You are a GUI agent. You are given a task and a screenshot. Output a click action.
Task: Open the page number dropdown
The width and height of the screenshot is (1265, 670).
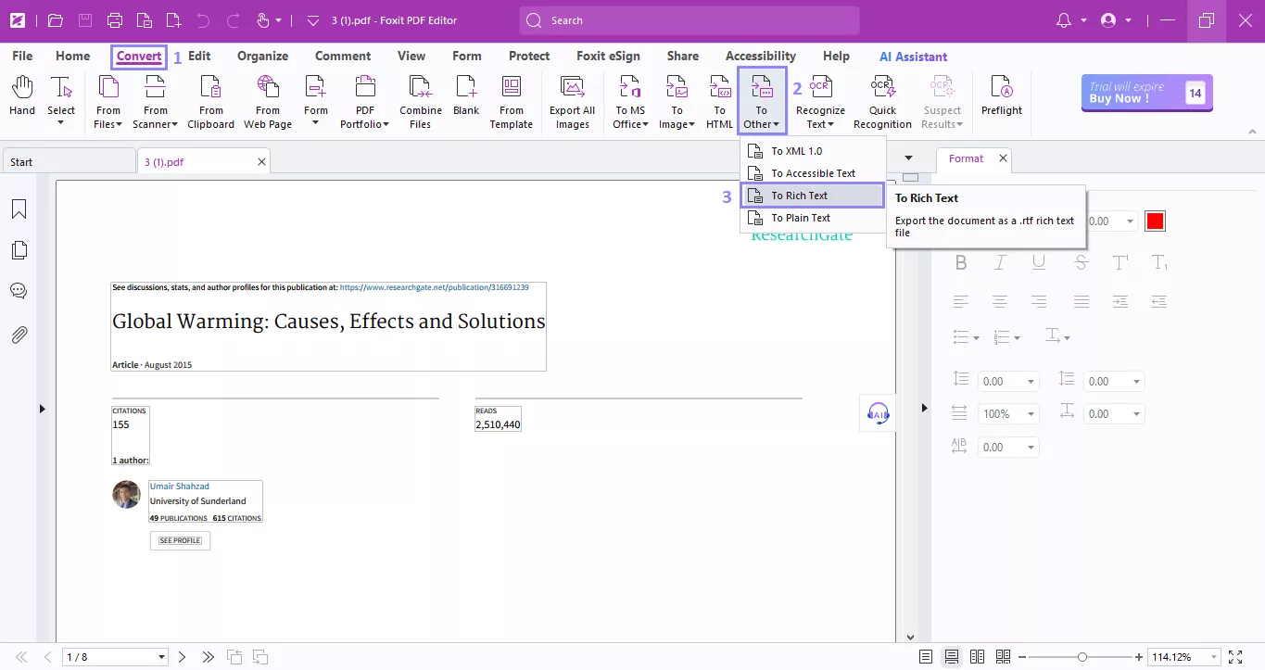161,657
